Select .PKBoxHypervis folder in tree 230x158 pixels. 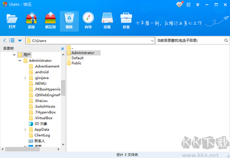click(x=45, y=89)
